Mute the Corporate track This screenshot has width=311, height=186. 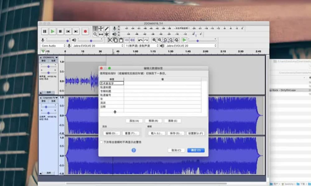pyautogui.click(x=44, y=101)
